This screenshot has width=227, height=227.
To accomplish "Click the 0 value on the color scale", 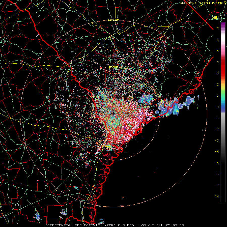I will 218,107.
